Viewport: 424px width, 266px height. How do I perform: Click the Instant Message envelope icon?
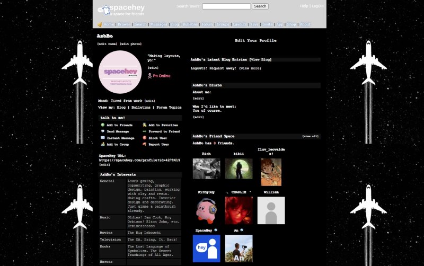click(x=103, y=138)
